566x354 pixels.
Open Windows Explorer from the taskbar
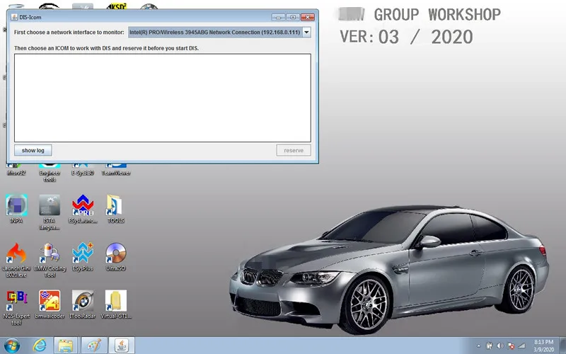pyautogui.click(x=65, y=346)
